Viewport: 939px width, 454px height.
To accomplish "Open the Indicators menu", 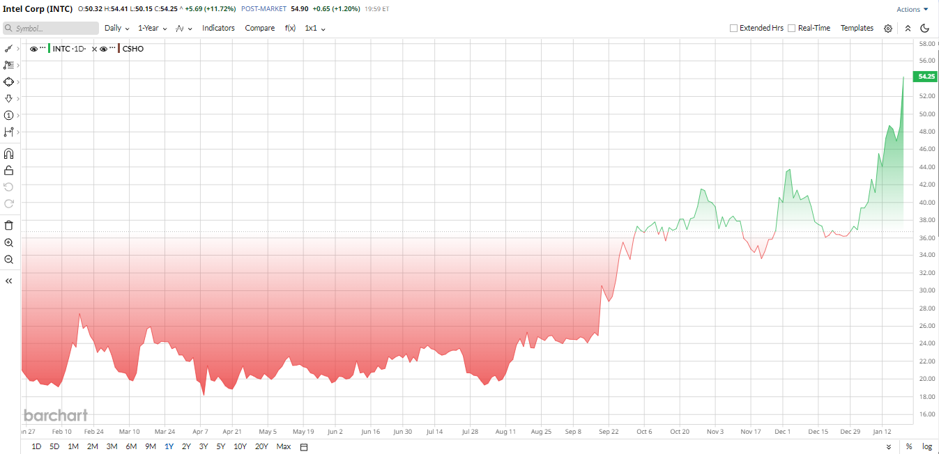I will pos(218,28).
